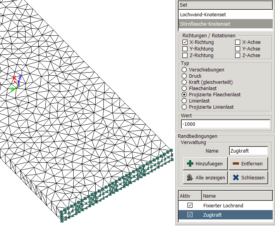The image size is (275, 226).
Task: Toggle Aktiv checkbox for Fixierter Lochrand
Action: click(x=190, y=205)
